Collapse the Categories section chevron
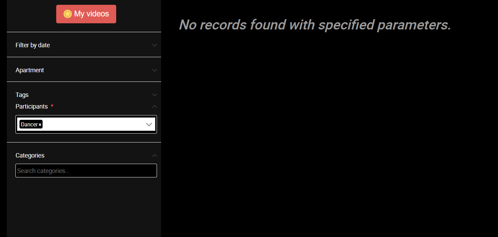The image size is (498, 237). click(x=155, y=155)
